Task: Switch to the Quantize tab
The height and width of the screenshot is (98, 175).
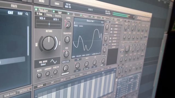Action: coord(58,16)
